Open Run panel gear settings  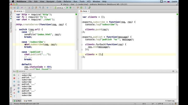[x=173, y=71]
